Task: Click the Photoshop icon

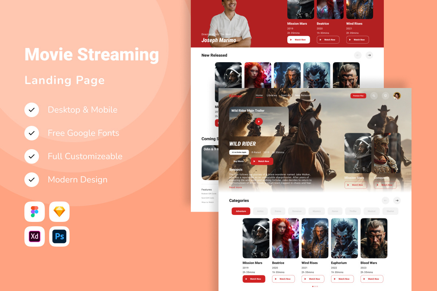Action: 59,236
